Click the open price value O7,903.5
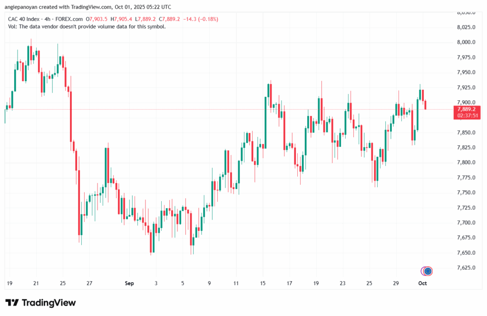The image size is (487, 316). (x=97, y=19)
